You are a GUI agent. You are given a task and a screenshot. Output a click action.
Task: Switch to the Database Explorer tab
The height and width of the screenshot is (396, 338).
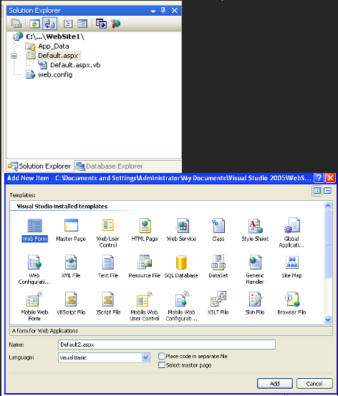tap(110, 166)
